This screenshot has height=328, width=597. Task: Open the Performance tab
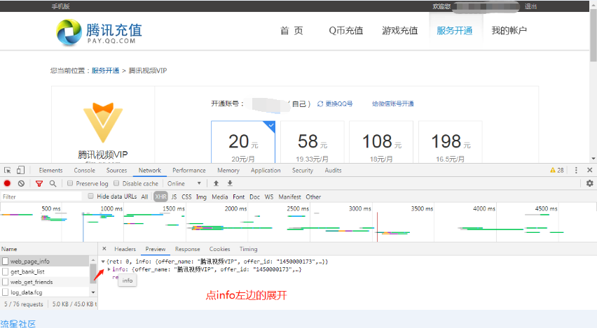coord(189,170)
